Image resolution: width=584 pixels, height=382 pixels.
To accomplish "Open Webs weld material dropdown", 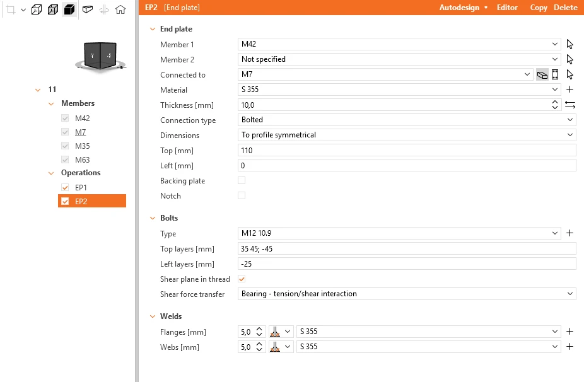I will 428,347.
